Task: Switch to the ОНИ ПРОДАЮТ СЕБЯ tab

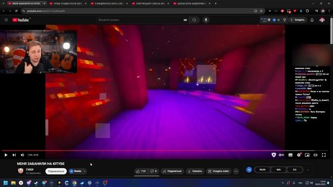Action: [150, 4]
